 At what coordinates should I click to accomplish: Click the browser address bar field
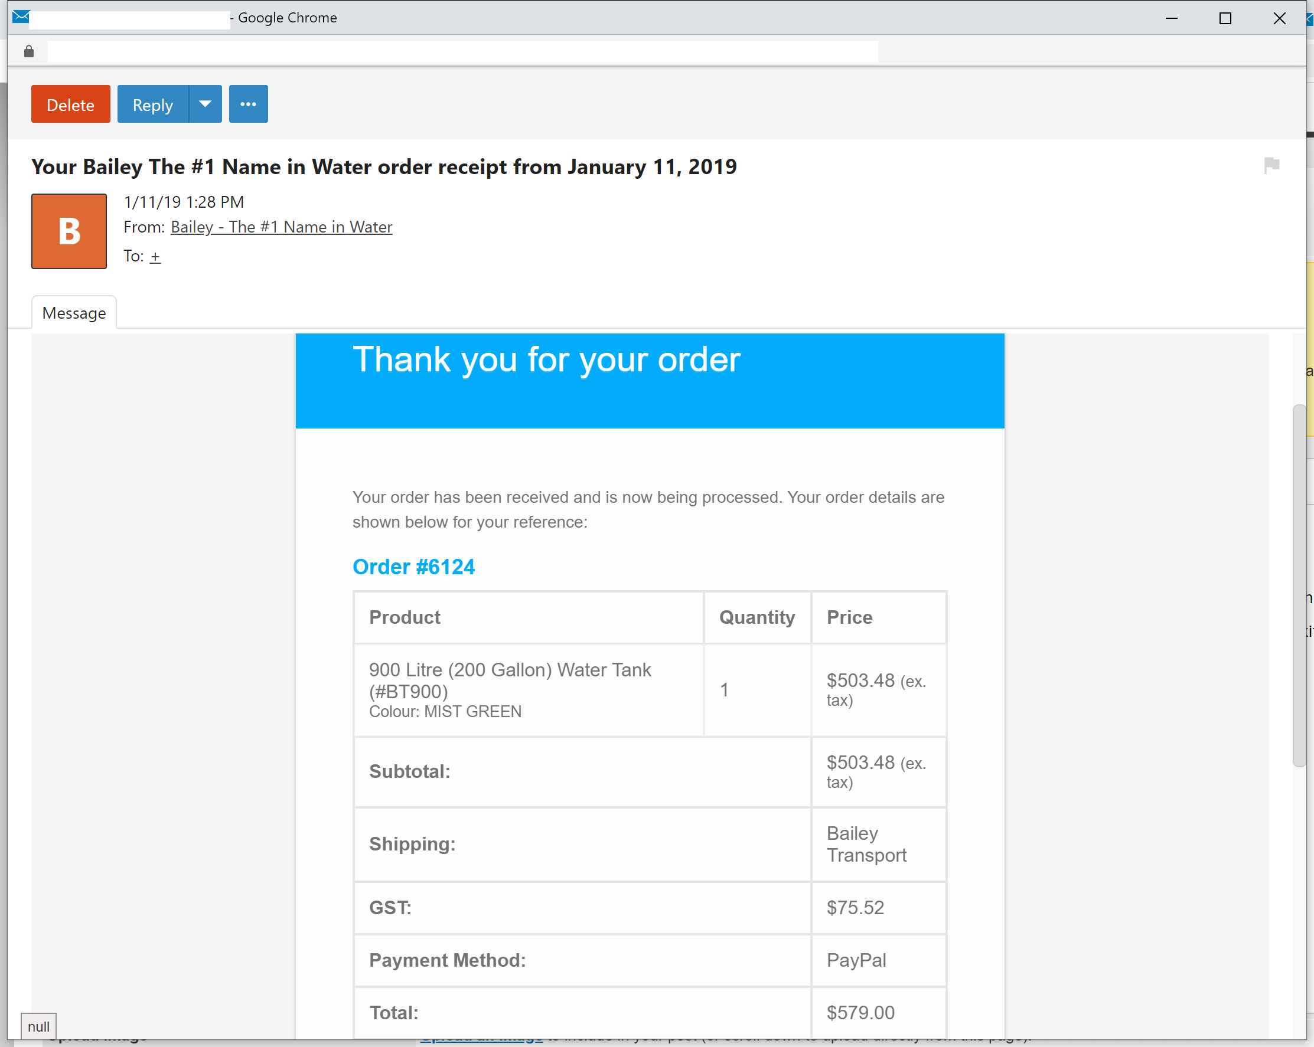[x=463, y=52]
